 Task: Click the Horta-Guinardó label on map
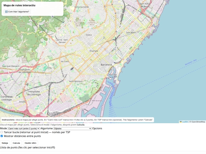click(82, 7)
